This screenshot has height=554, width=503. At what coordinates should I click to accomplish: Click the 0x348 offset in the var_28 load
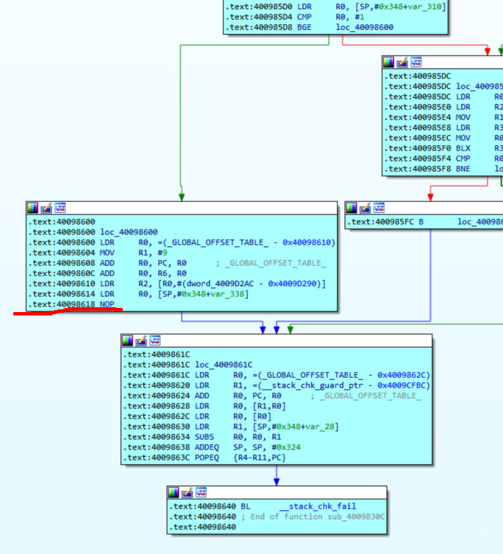[288, 427]
